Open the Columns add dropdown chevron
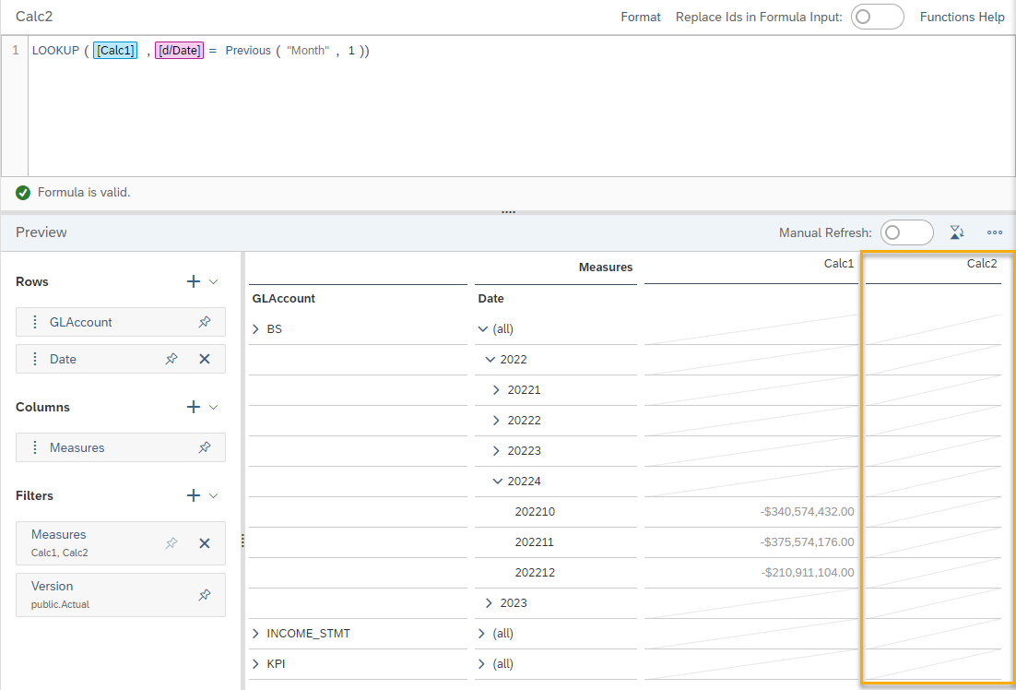Image resolution: width=1016 pixels, height=690 pixels. (214, 407)
